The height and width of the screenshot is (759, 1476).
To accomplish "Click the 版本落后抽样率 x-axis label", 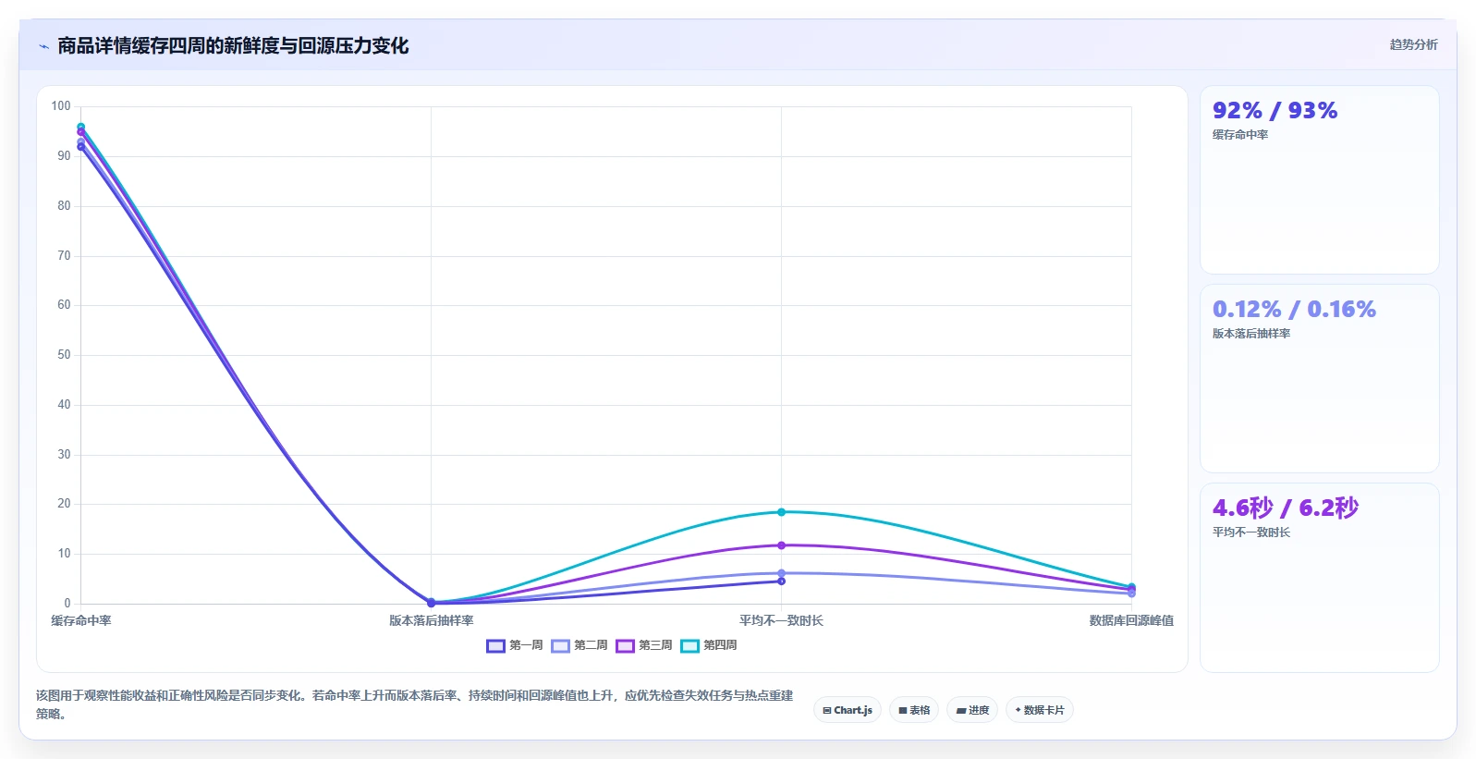I will pyautogui.click(x=431, y=620).
